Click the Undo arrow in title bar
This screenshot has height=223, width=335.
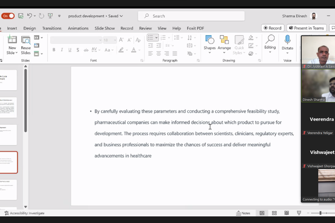(x=30, y=16)
